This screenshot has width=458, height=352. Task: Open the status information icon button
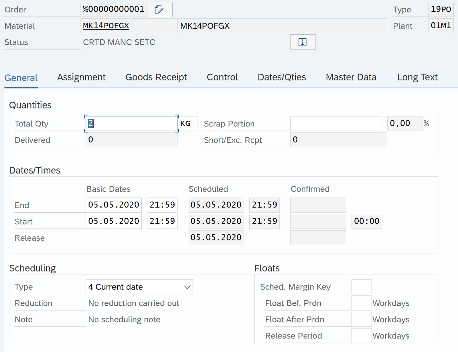point(303,42)
